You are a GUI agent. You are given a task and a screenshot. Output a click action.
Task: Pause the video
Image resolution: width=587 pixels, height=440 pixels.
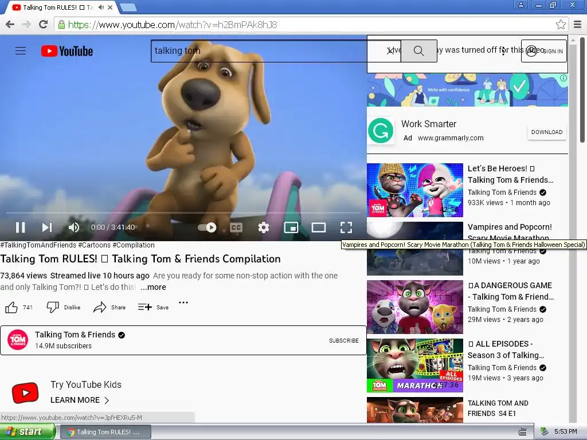tap(20, 227)
